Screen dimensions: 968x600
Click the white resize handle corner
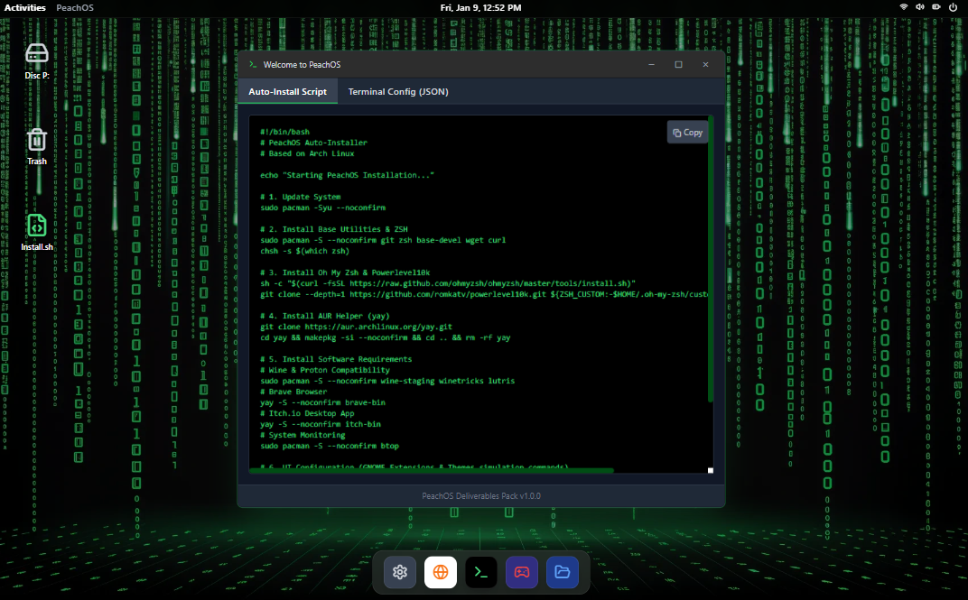coord(711,470)
